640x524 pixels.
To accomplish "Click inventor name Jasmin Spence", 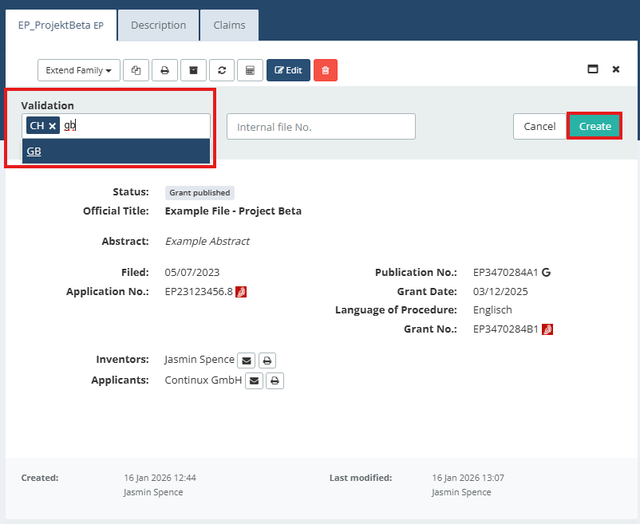I will 200,360.
